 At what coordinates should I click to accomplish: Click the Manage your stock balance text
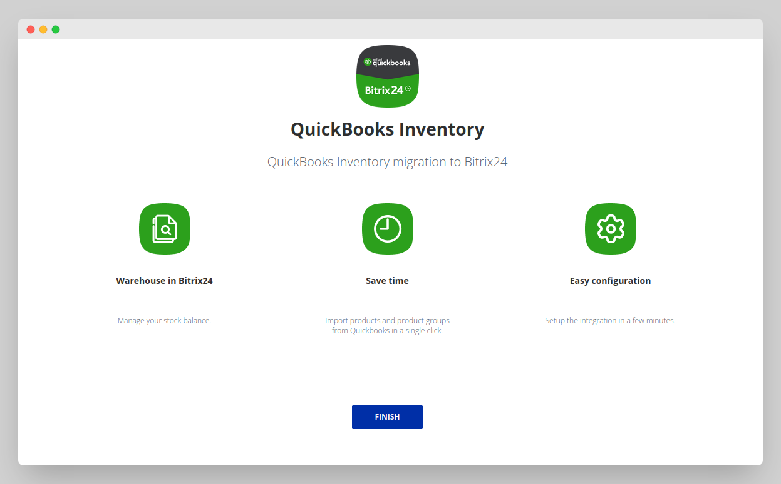coord(164,321)
